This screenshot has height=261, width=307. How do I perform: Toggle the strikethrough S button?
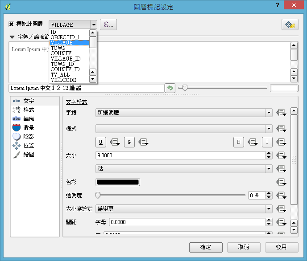[x=129, y=142]
